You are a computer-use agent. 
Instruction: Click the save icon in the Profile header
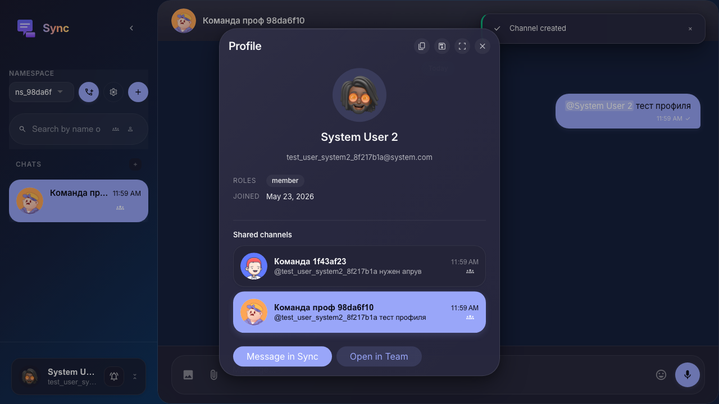pyautogui.click(x=442, y=46)
